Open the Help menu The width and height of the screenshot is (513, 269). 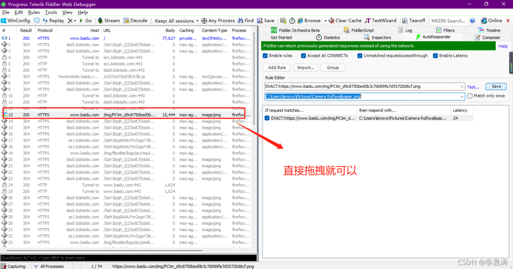click(x=83, y=12)
